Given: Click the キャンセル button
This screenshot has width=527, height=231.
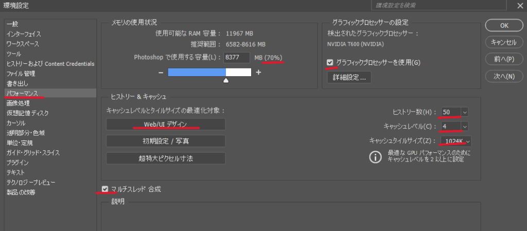Looking at the screenshot, I should (504, 42).
